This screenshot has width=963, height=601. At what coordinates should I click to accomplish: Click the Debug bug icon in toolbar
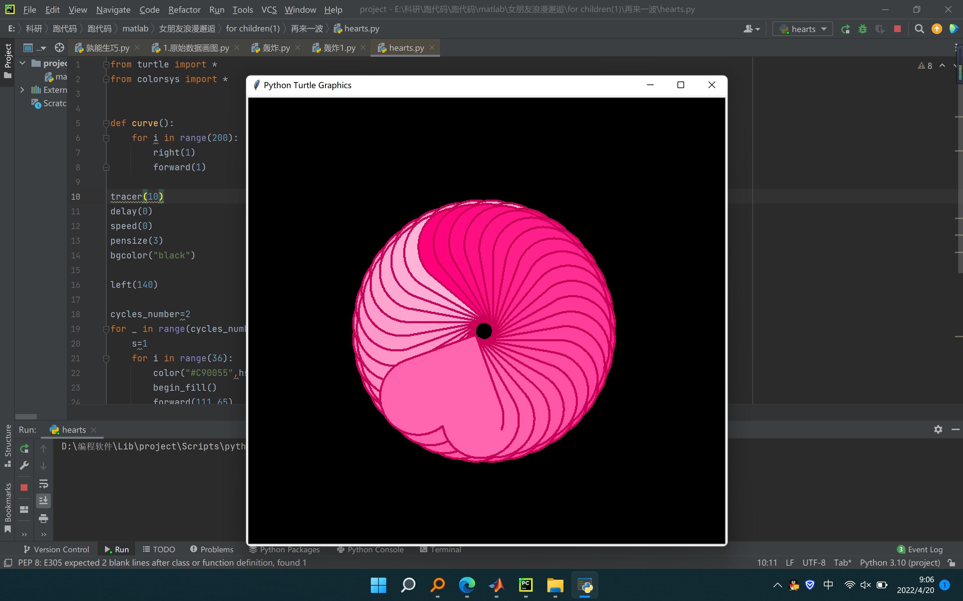click(862, 29)
